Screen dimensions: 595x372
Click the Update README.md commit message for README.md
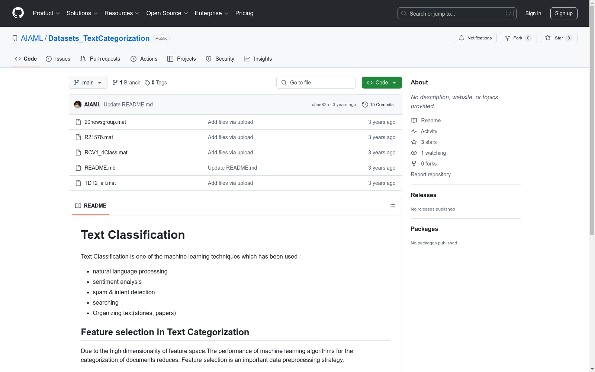(x=232, y=168)
